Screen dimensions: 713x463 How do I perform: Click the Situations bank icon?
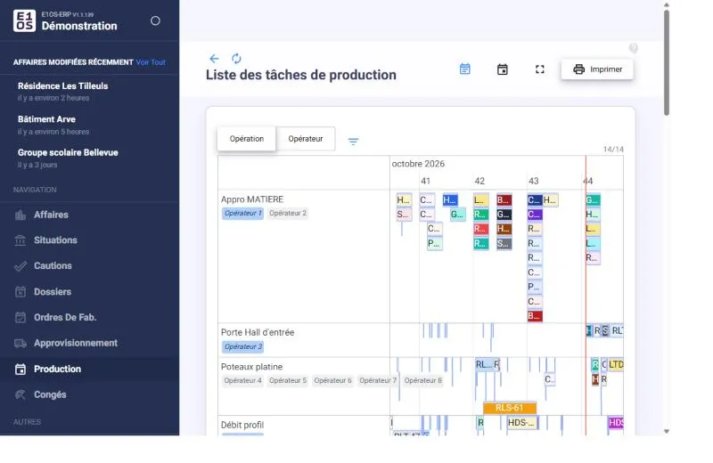point(20,240)
